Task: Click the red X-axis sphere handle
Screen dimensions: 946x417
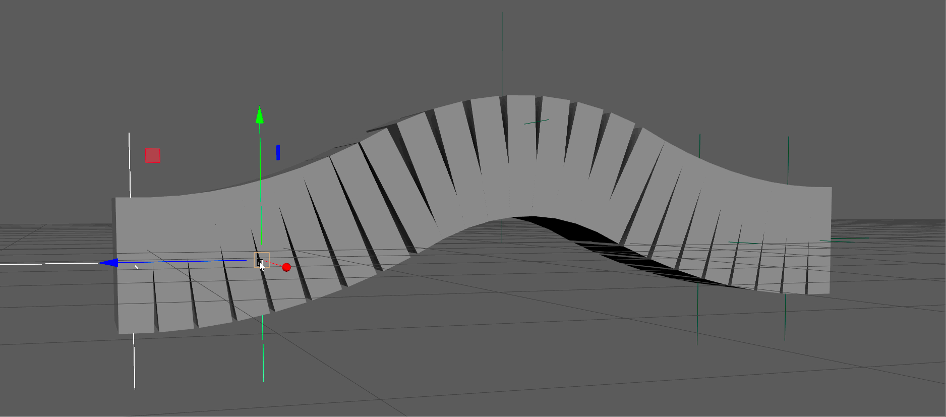Action: pos(286,267)
